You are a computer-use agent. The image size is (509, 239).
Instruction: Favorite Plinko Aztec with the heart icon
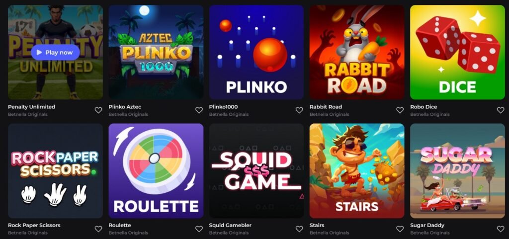click(199, 110)
